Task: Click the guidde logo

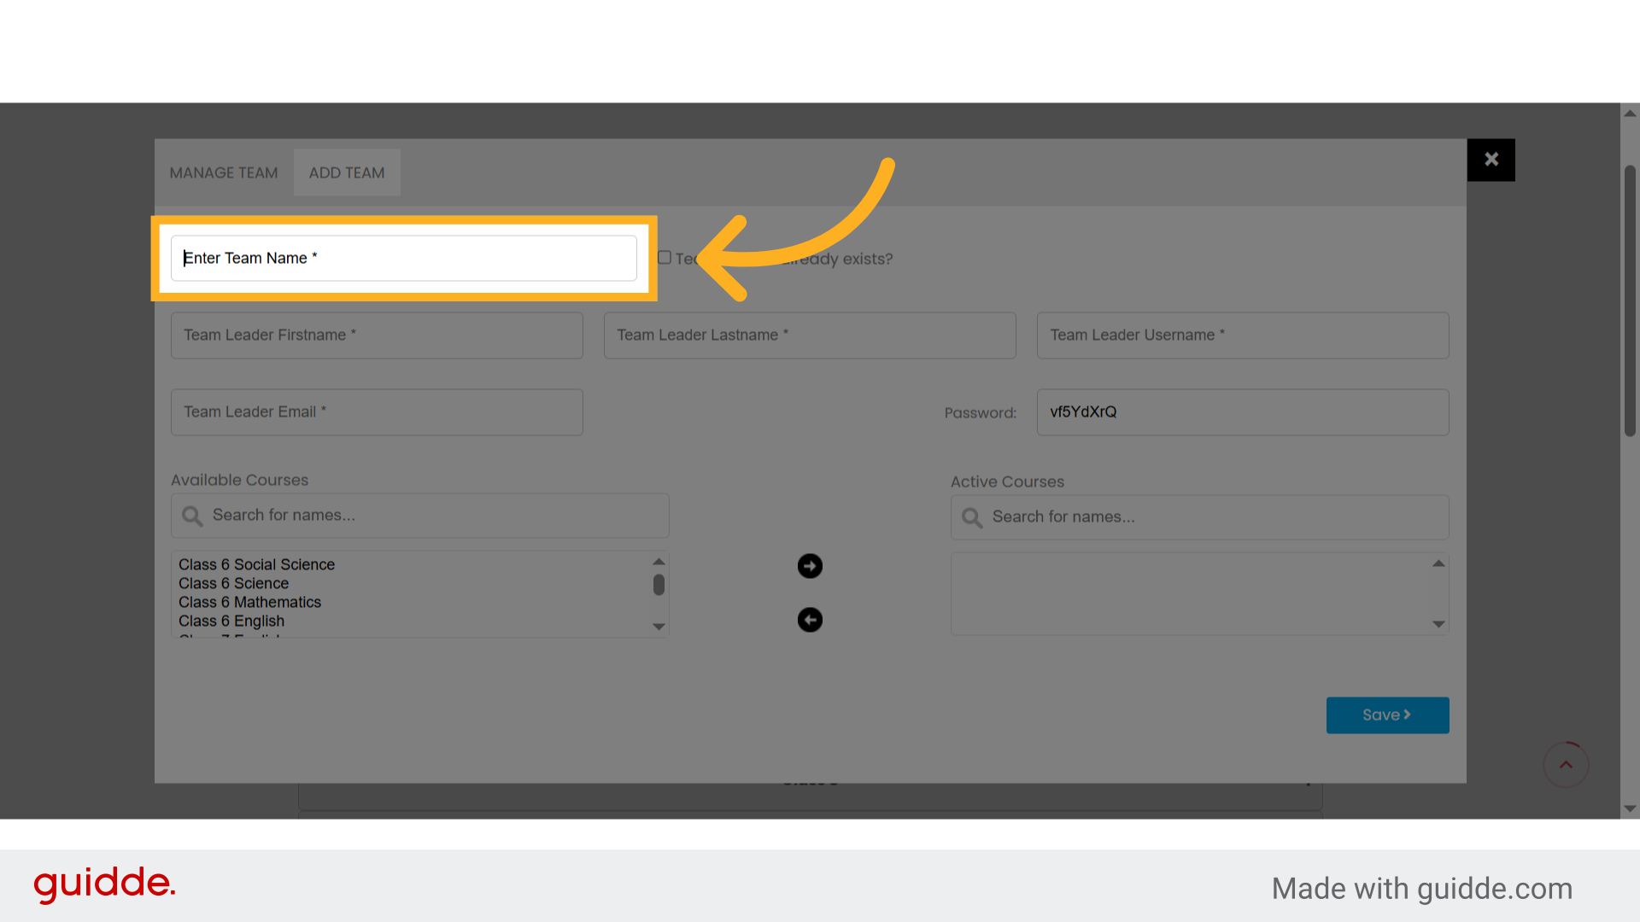Action: pos(104,885)
